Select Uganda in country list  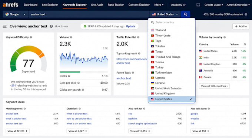click(x=172, y=78)
